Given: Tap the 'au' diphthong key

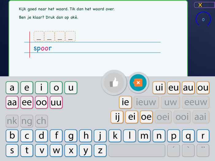Looking at the screenshot, I should click(188, 88).
